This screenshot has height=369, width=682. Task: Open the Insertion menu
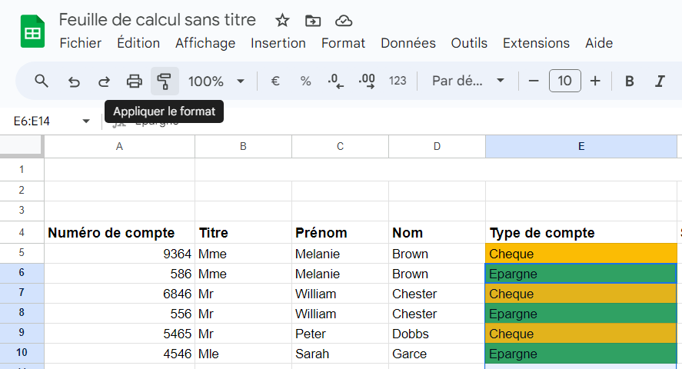[278, 43]
